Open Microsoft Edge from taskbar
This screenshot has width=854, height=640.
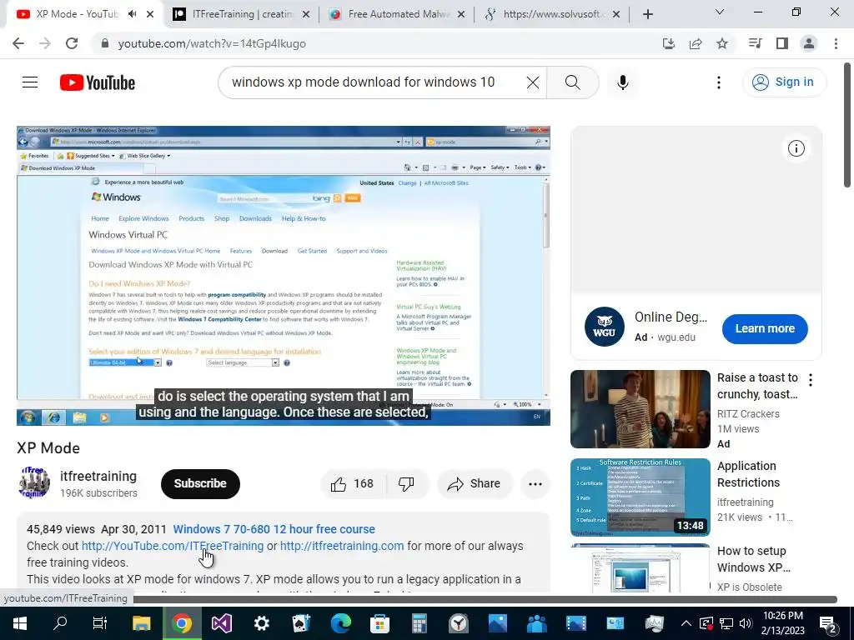(x=341, y=623)
